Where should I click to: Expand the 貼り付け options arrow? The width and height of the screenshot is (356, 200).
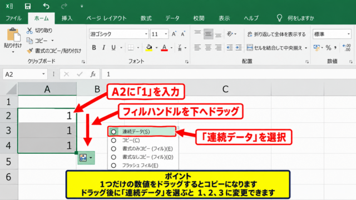tap(13, 52)
